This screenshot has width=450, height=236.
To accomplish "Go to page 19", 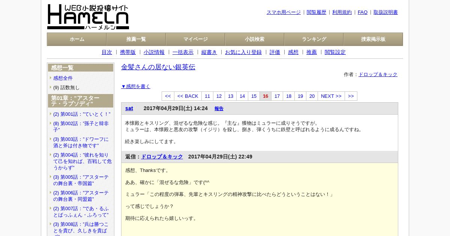I will pos(300,96).
